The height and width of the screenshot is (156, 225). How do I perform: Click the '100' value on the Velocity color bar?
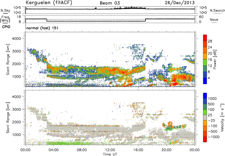pos(211,110)
